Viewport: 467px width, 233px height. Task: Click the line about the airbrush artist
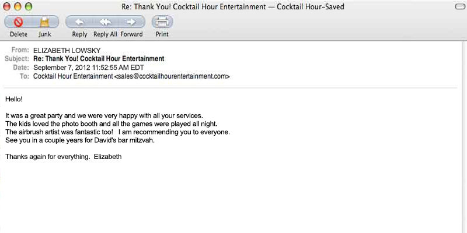pyautogui.click(x=118, y=132)
